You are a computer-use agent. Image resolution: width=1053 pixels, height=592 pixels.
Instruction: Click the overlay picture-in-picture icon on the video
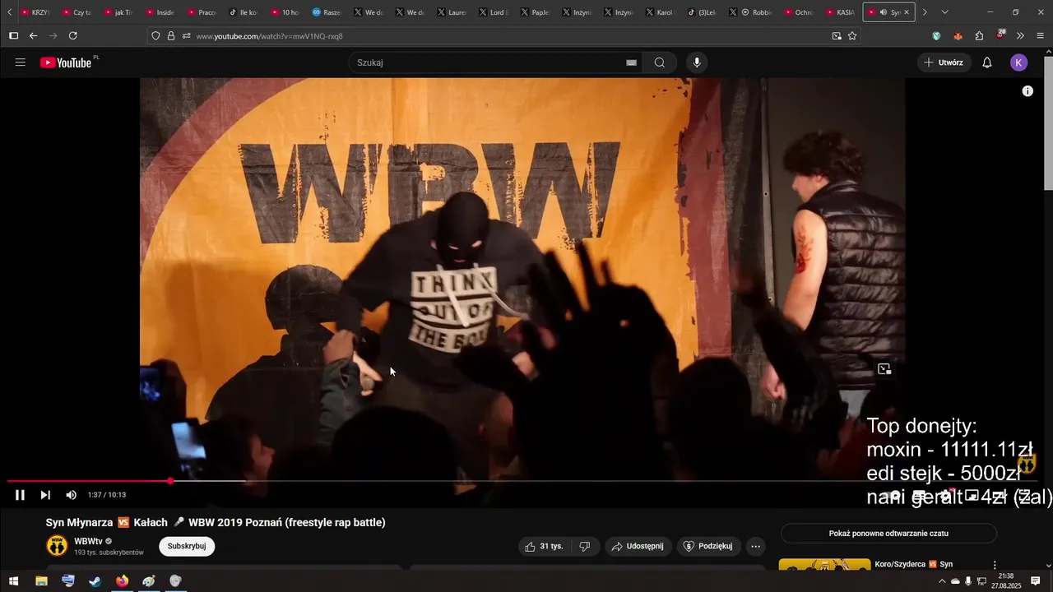[884, 369]
